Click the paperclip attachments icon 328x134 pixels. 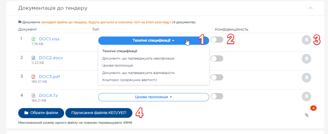pyautogui.click(x=307, y=115)
